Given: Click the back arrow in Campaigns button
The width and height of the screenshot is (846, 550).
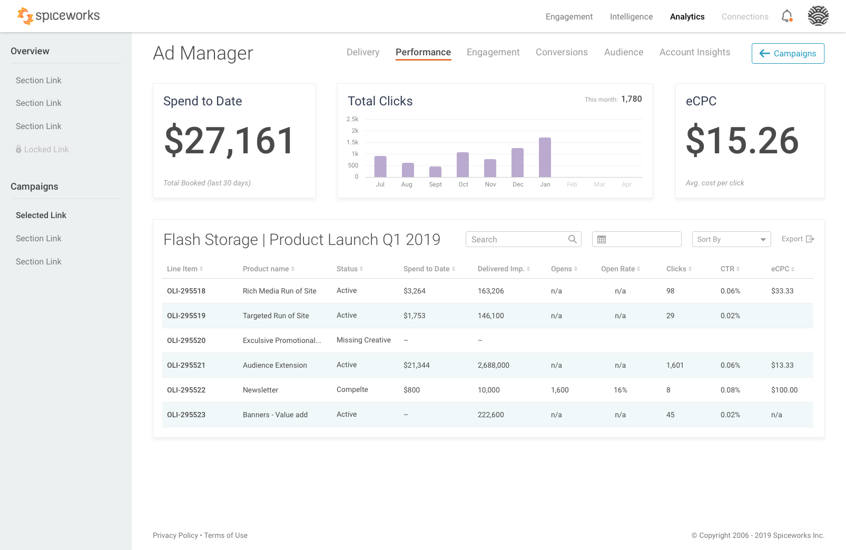Looking at the screenshot, I should click(764, 53).
